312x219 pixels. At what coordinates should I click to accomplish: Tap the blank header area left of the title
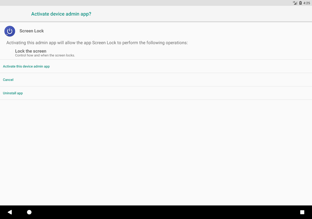[15, 14]
